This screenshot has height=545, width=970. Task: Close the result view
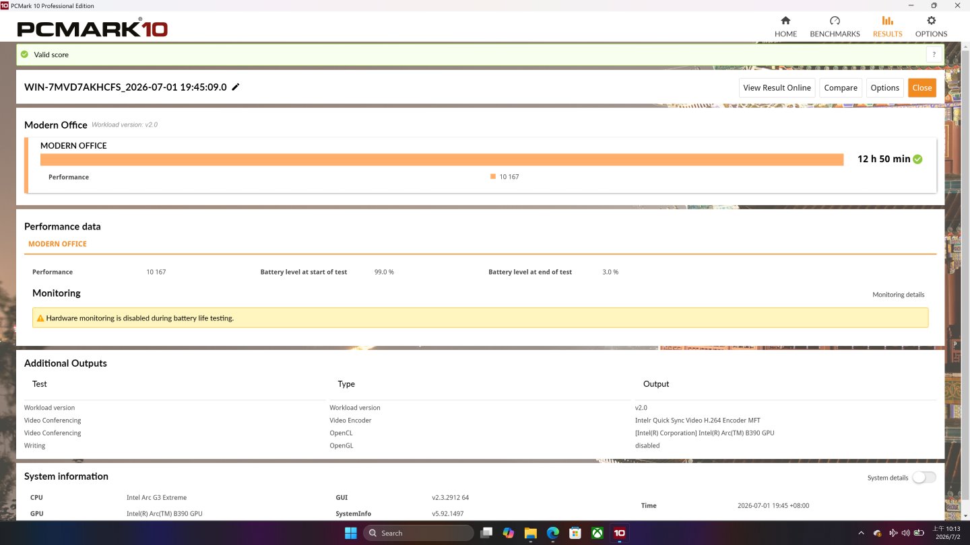pos(922,87)
